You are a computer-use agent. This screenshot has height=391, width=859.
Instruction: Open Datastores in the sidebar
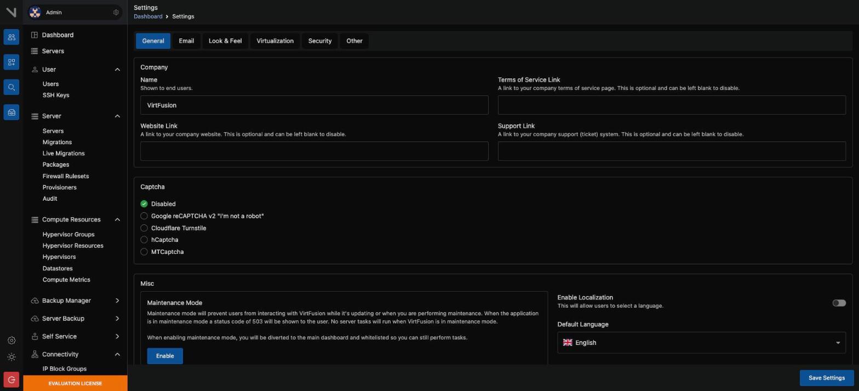[x=58, y=269]
